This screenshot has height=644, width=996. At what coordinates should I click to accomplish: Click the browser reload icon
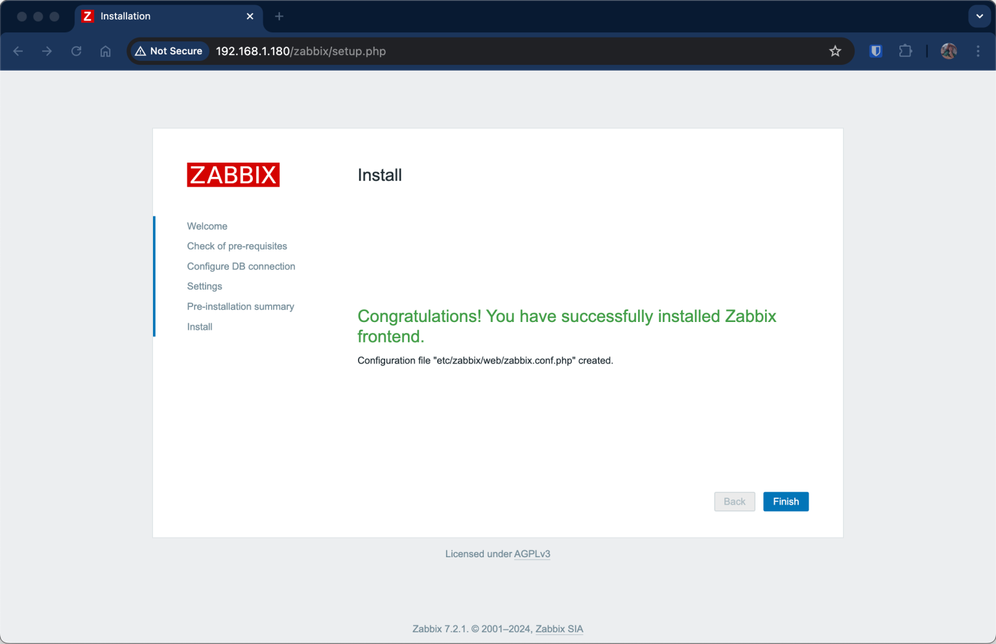click(x=76, y=51)
